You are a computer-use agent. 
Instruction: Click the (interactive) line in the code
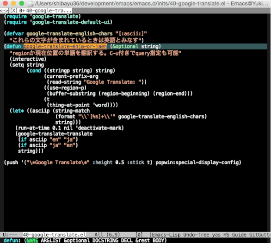[x=28, y=59]
